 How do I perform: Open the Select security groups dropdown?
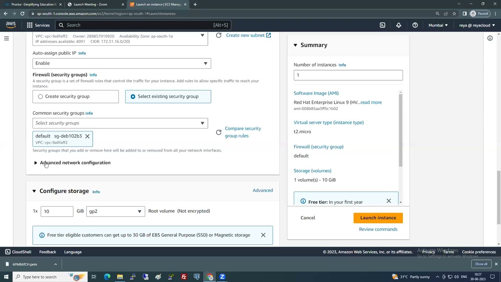click(120, 123)
